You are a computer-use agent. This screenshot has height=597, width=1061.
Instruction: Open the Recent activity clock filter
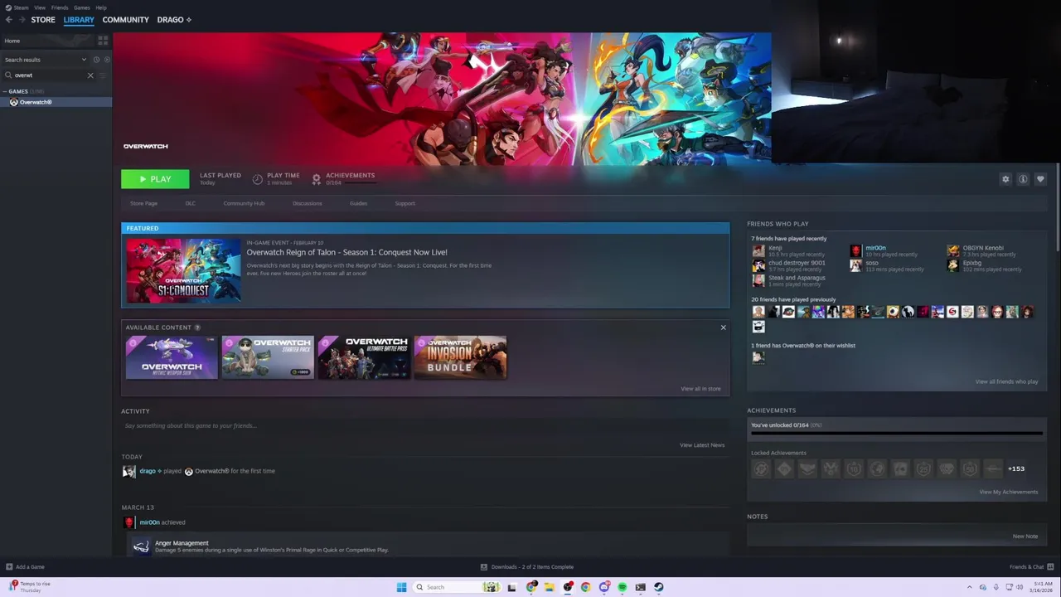click(96, 60)
